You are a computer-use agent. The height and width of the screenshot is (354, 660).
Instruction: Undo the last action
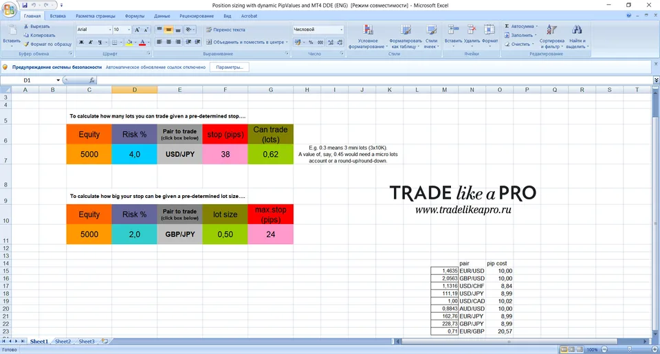tap(34, 5)
